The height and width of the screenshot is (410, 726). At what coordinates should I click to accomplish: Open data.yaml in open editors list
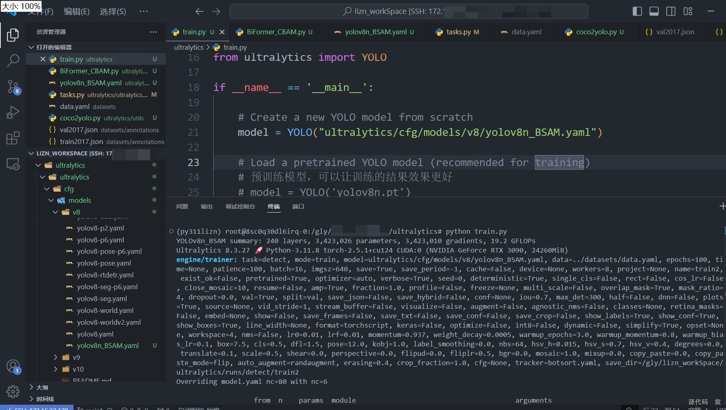[96, 106]
